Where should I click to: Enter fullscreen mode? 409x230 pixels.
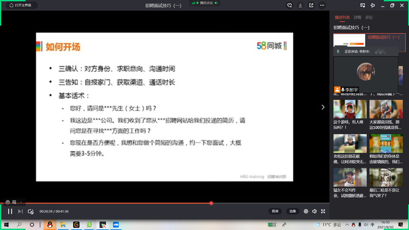tap(323, 211)
